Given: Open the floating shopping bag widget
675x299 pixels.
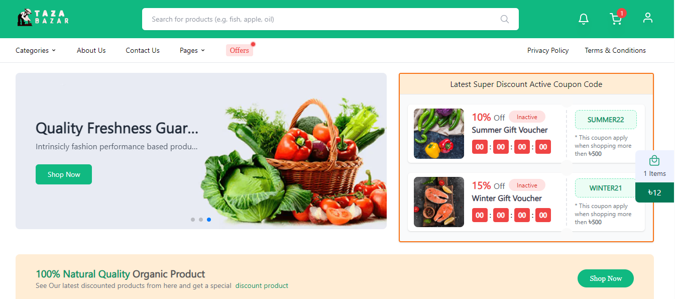Looking at the screenshot, I should pos(654,166).
